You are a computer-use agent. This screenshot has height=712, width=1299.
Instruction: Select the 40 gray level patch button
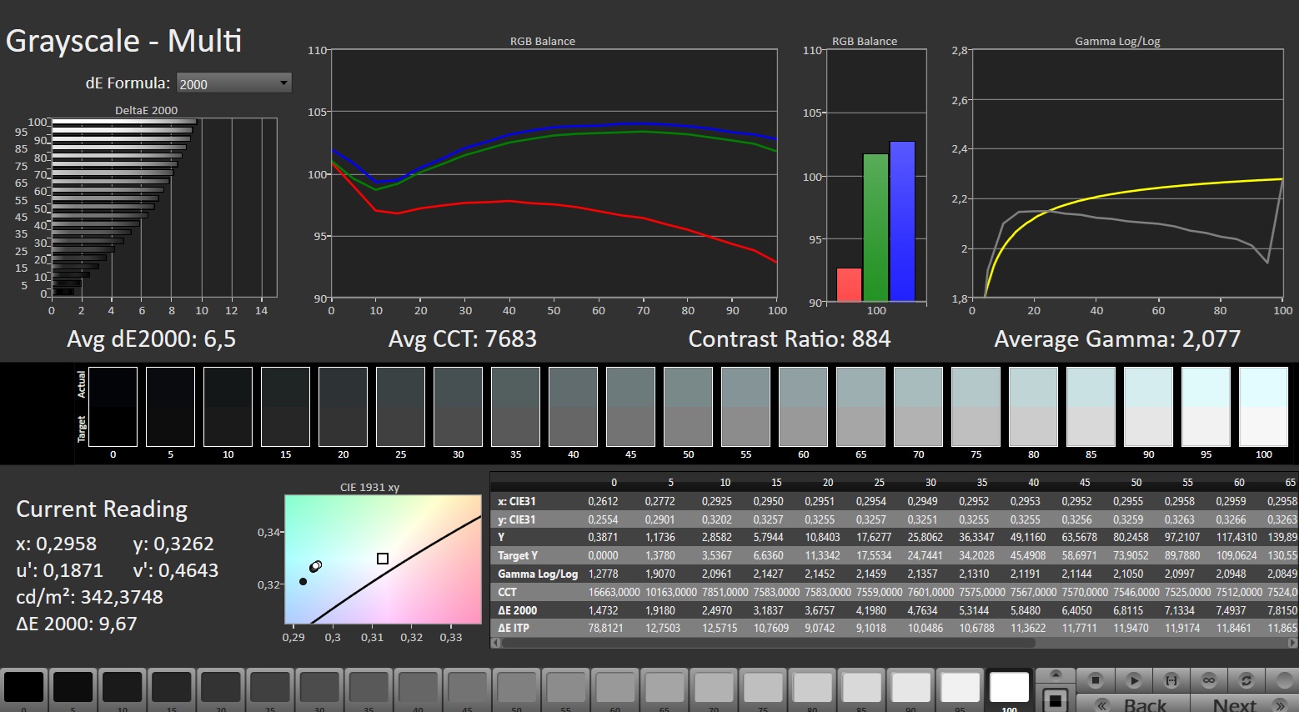point(418,690)
